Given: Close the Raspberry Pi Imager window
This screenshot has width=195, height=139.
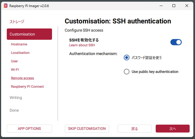Looking at the screenshot, I should pyautogui.click(x=187, y=6).
